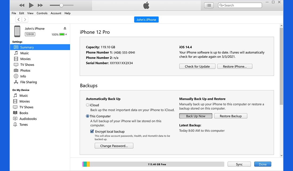View the Info sync section
Viewport: 293px width, 171px height.
(23, 76)
